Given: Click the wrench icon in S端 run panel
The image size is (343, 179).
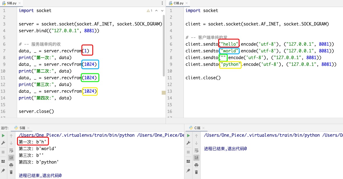Looking at the screenshot, I should pos(3,143).
